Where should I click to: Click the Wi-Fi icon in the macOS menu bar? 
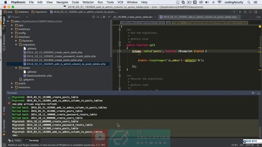[219, 2]
